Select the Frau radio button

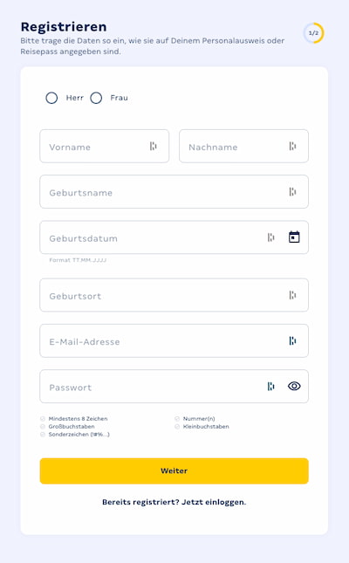coord(96,98)
